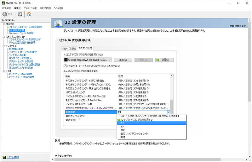The image size is (252, 162).
Task: Switch to the グローバル設定 tab
Action: 69,49
